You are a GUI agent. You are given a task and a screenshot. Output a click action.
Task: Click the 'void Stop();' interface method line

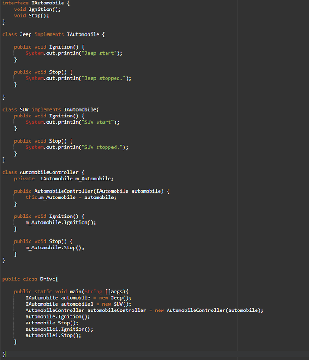(x=31, y=16)
